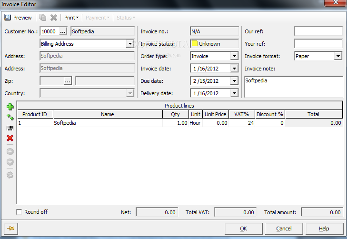This screenshot has height=239, width=347.
Task: Select the Softpedia product line name cell
Action: click(108, 123)
